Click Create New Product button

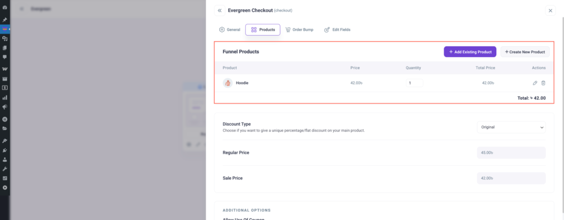coord(525,52)
